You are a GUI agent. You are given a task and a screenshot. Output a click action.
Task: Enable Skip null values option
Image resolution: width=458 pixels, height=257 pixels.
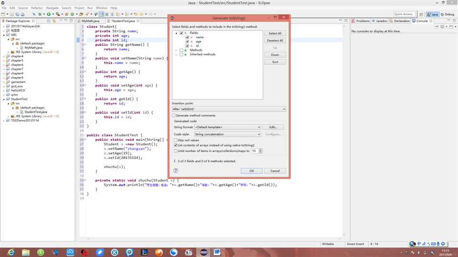[176, 140]
